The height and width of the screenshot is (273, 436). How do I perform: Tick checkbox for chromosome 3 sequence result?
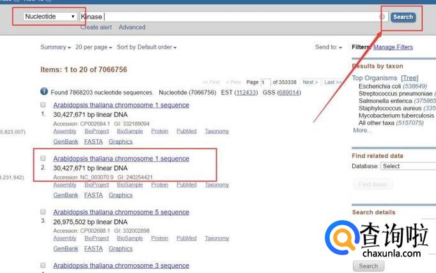pyautogui.click(x=43, y=265)
